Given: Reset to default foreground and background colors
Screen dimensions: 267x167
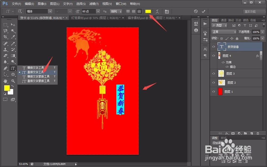Looking at the screenshot, I should point(5,94).
